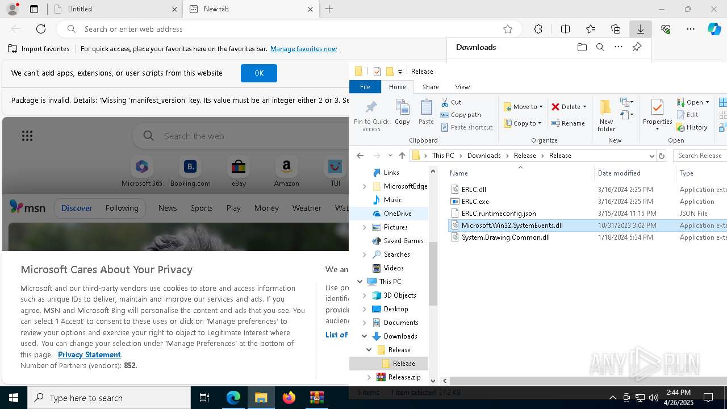Image resolution: width=727 pixels, height=409 pixels.
Task: Collapse the This PC tree node
Action: [360, 282]
